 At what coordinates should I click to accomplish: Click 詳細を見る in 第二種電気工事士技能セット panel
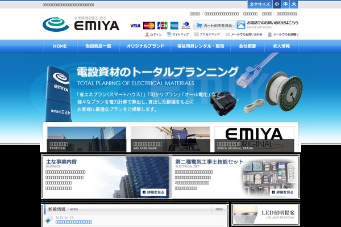282,192
